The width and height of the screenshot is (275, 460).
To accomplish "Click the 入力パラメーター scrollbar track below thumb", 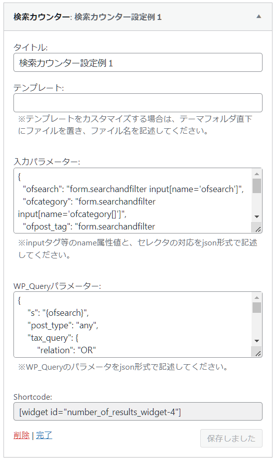I will 257,203.
